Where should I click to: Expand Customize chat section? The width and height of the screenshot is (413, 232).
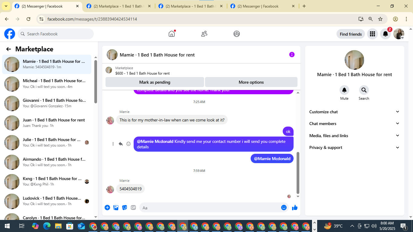tap(354, 112)
